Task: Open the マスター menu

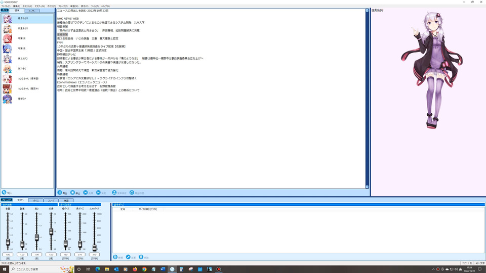Action: [39, 6]
